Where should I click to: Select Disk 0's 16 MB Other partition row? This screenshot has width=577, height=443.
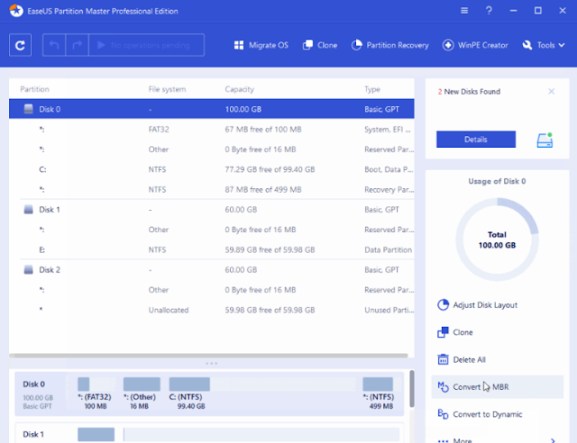(x=212, y=149)
